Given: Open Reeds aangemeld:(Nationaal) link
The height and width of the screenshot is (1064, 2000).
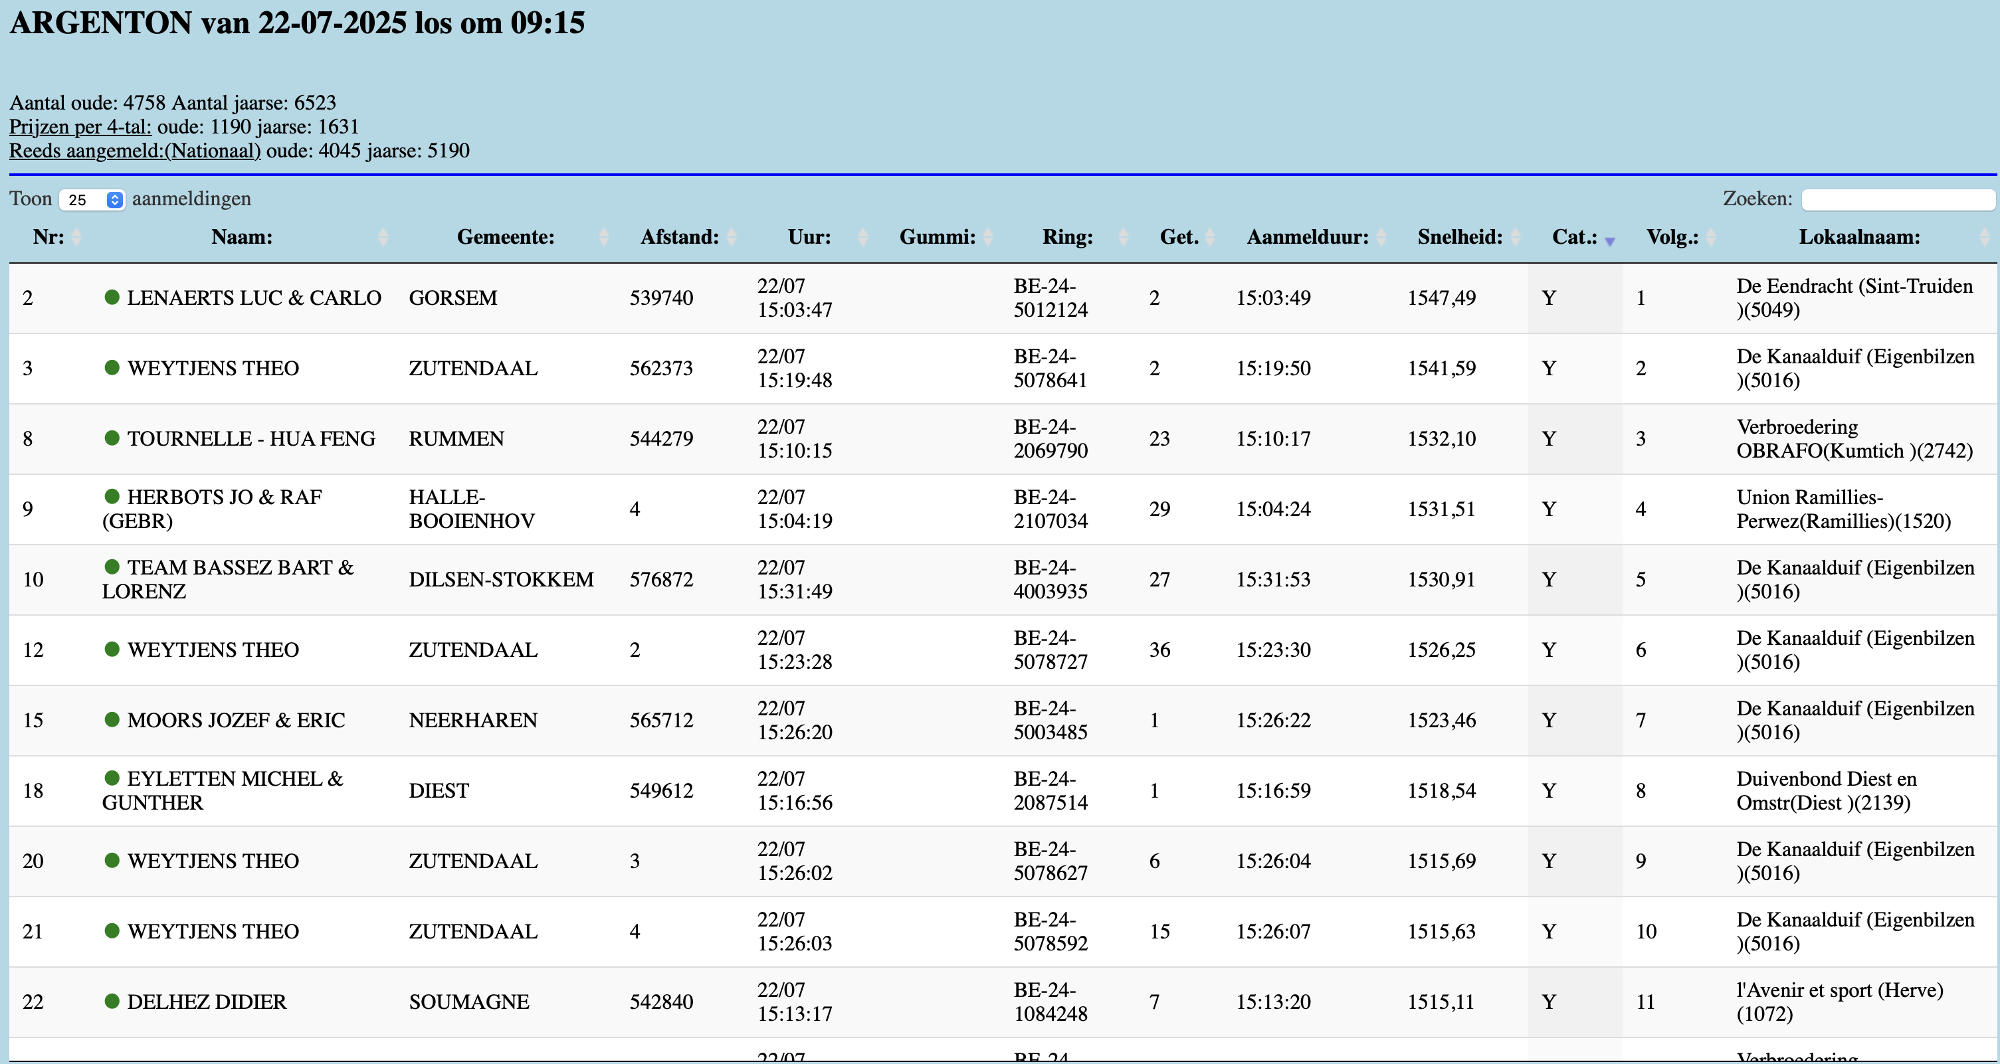Looking at the screenshot, I should [x=134, y=151].
